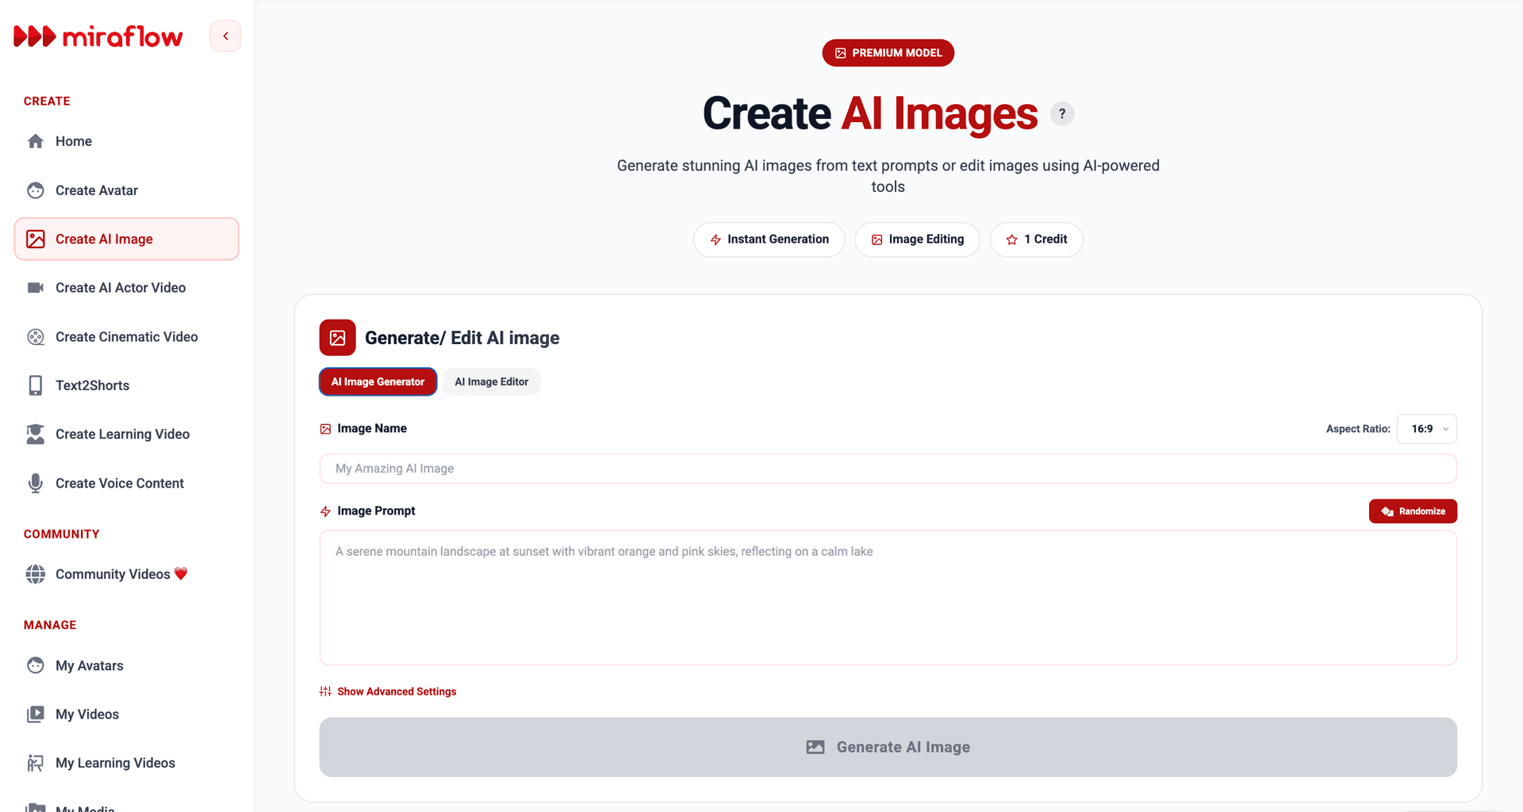The height and width of the screenshot is (812, 1523).
Task: Expand Show Advanced Settings
Action: coord(388,691)
